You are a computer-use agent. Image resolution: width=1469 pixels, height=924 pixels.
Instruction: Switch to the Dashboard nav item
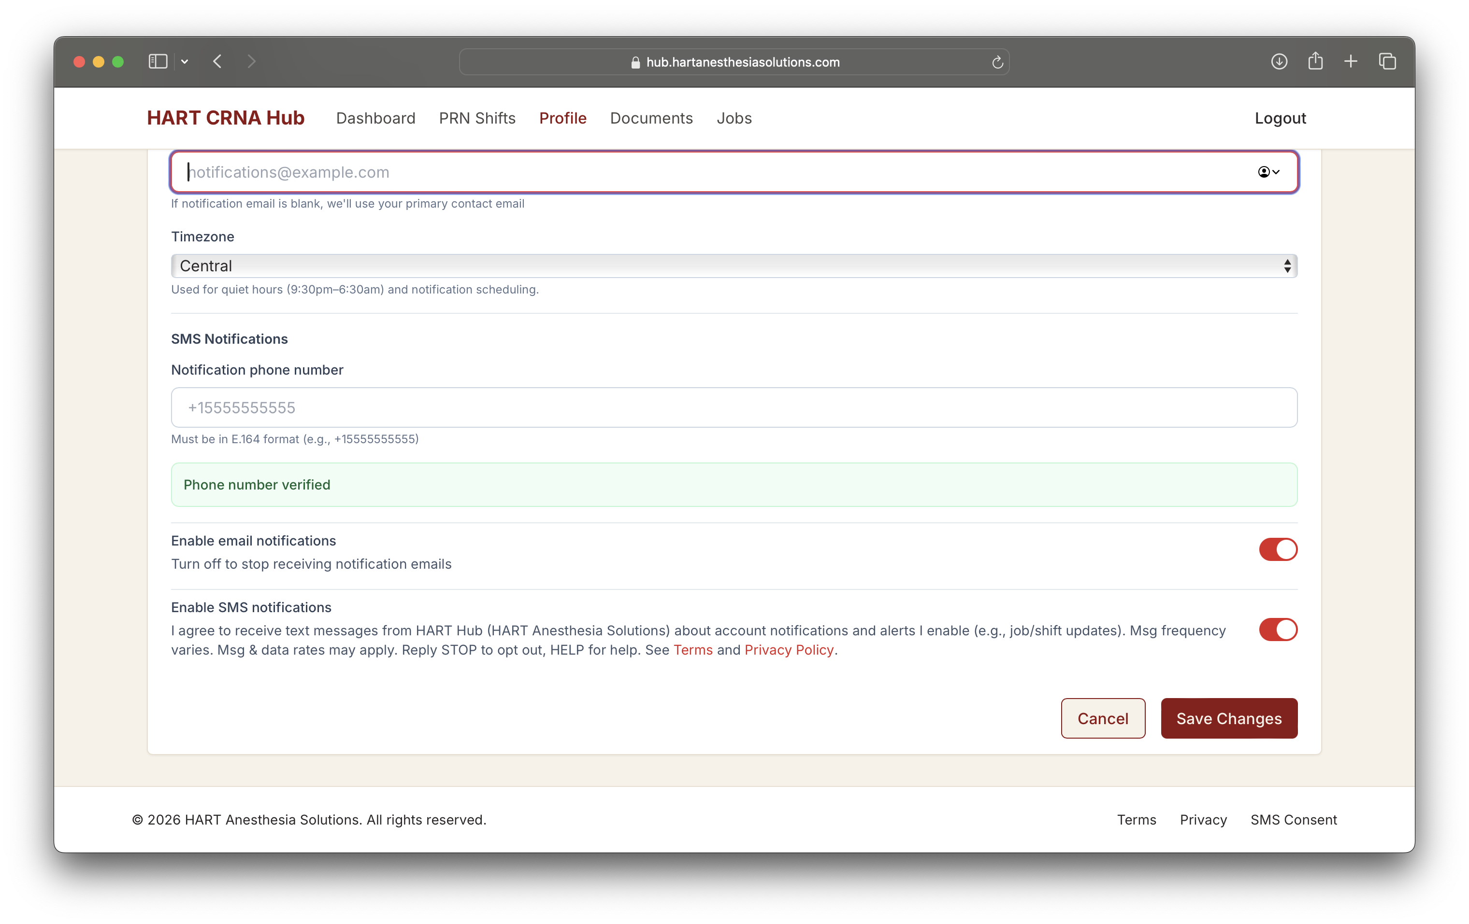point(375,118)
